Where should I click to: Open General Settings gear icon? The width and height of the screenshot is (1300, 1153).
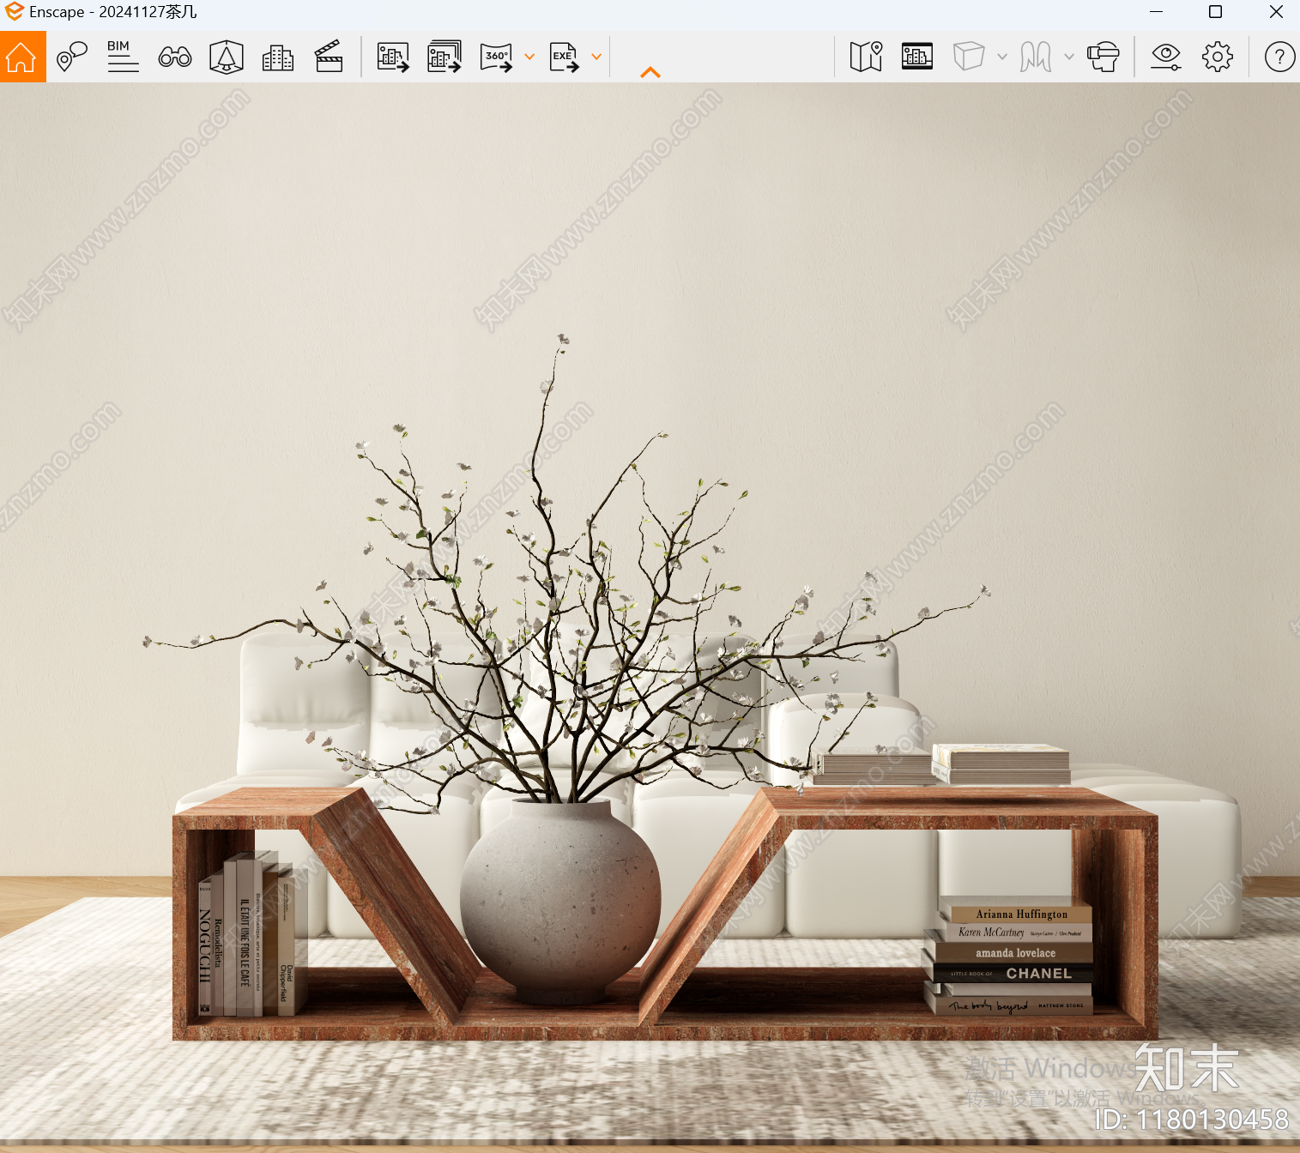[x=1218, y=57]
